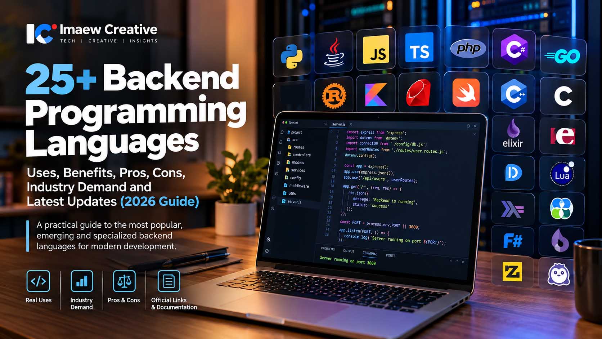This screenshot has width=602, height=339.
Task: Select the blue C++ hexagon icon
Action: [514, 94]
